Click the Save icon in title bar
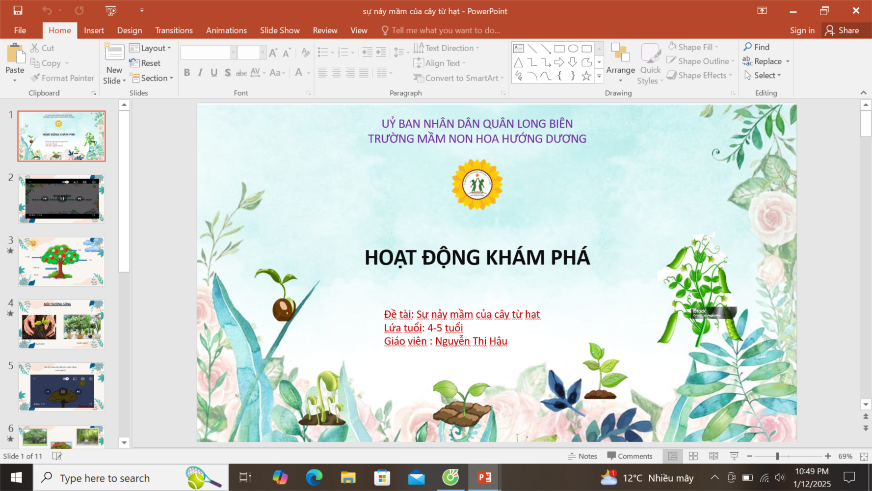This screenshot has width=872, height=491. 18,10
